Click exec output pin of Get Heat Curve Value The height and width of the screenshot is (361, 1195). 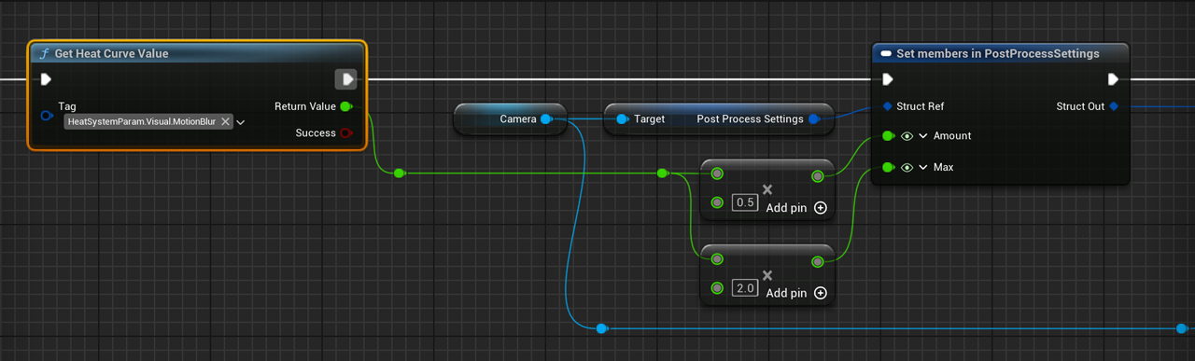pos(346,79)
